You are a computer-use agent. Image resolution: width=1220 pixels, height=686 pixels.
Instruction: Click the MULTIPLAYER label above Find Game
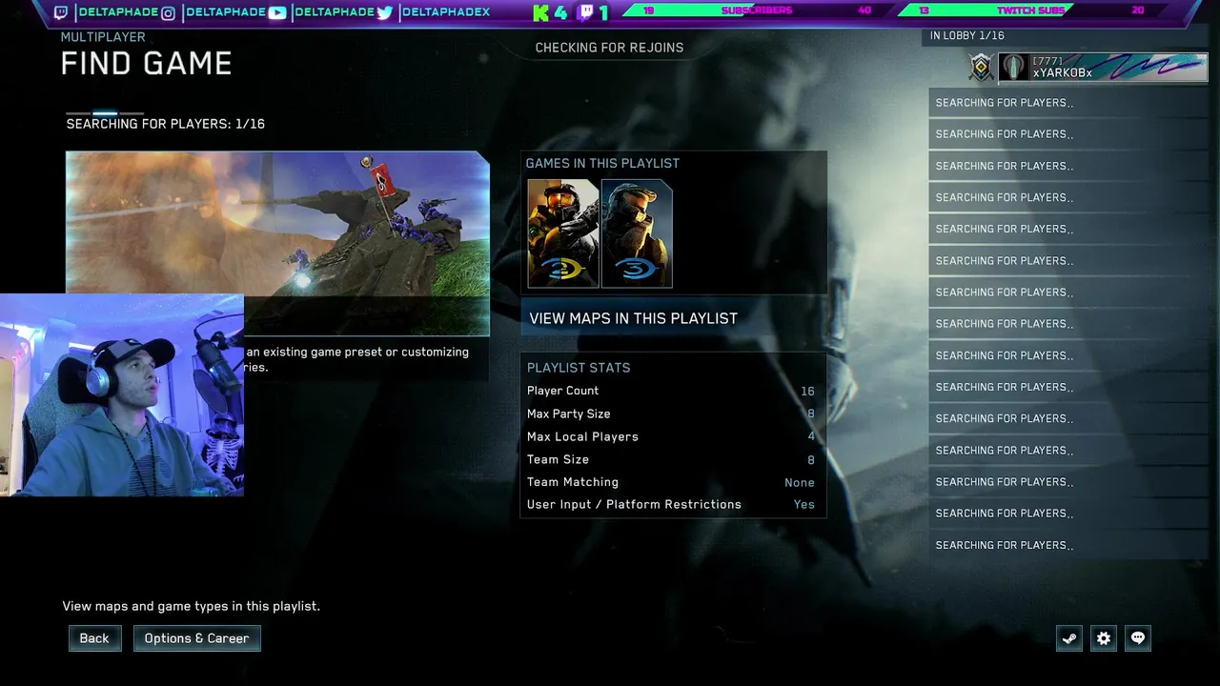(x=103, y=37)
